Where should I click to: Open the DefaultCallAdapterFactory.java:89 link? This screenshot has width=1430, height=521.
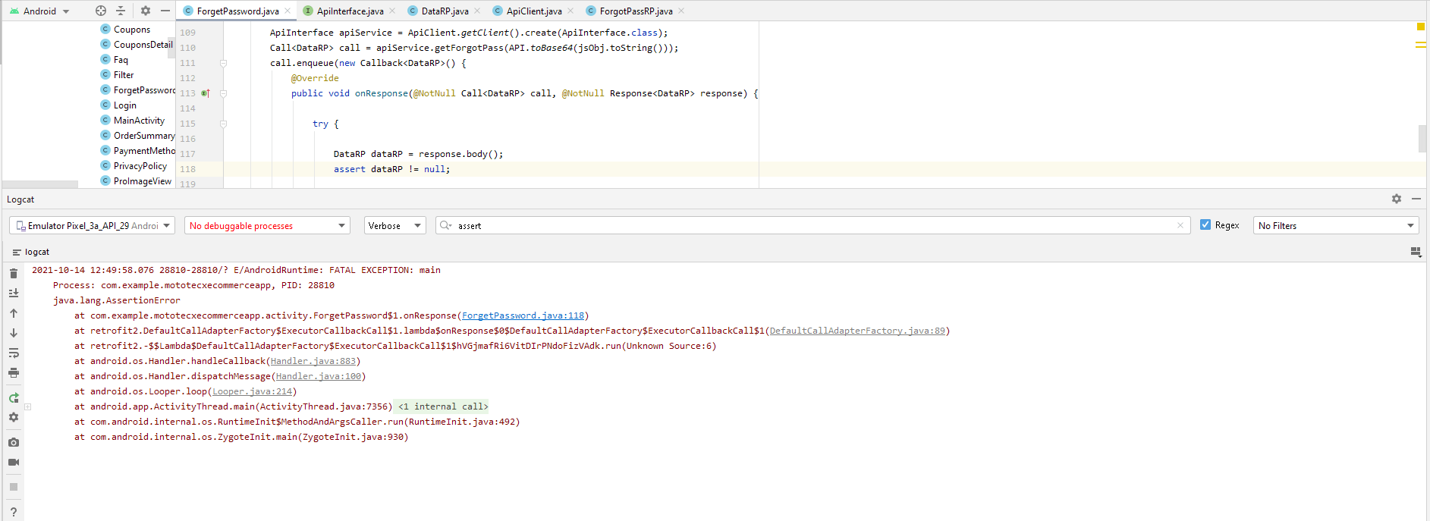click(x=857, y=331)
